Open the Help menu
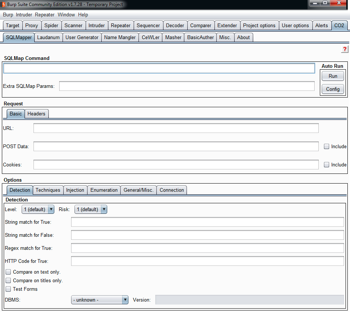Screen dimensions: 350x312 (83, 15)
